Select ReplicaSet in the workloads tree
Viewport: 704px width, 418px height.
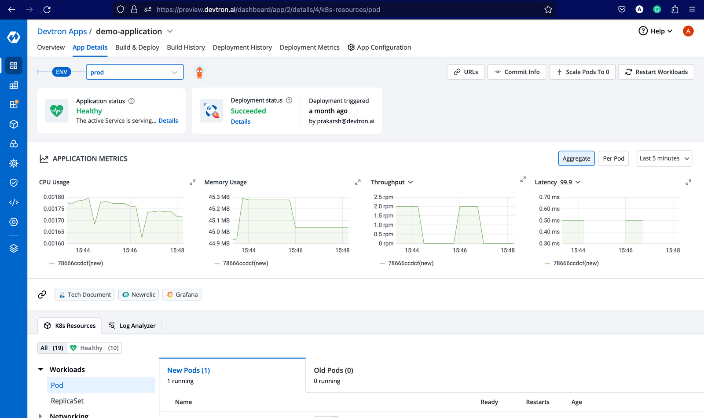tap(67, 401)
